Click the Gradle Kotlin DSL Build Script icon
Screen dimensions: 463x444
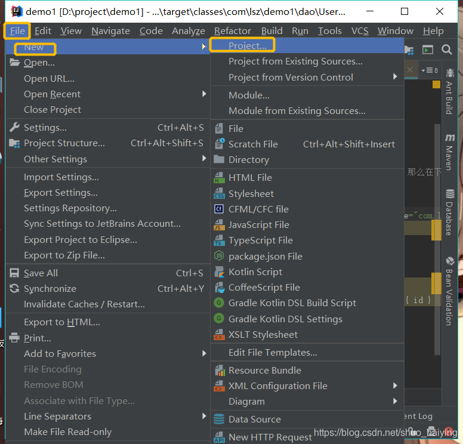click(219, 303)
